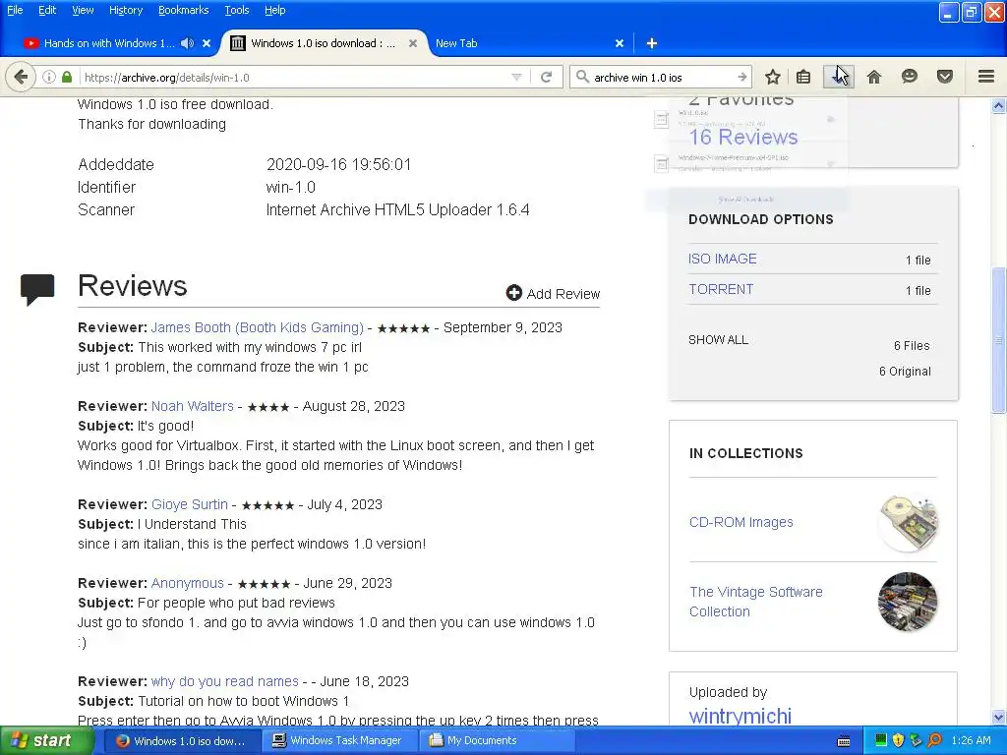
Task: Open the address bar history dropdown arrow
Action: pyautogui.click(x=516, y=77)
